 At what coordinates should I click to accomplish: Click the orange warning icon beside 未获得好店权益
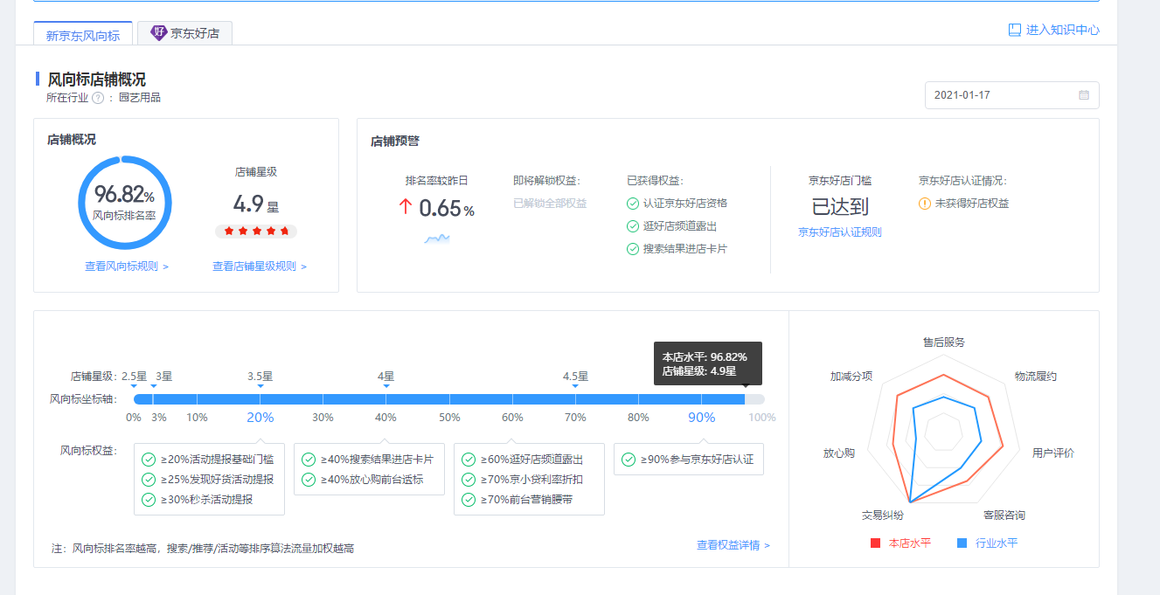tap(925, 204)
